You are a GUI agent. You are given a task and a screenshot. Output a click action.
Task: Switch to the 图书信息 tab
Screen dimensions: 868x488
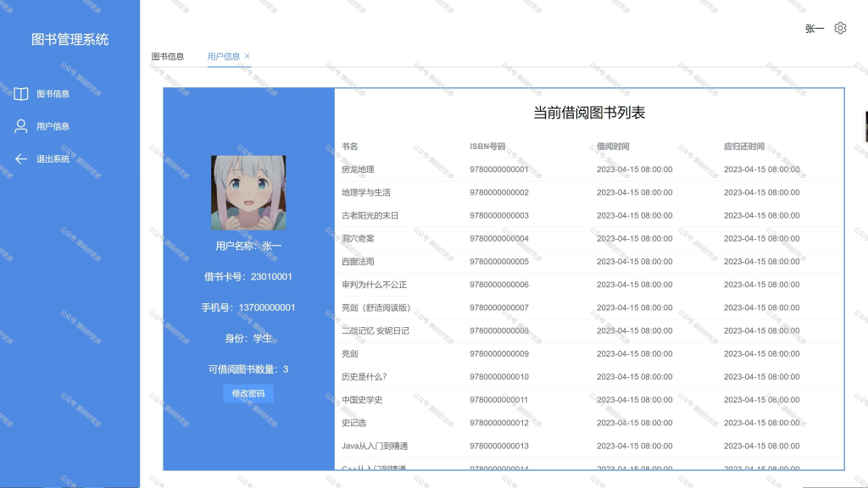(x=168, y=57)
